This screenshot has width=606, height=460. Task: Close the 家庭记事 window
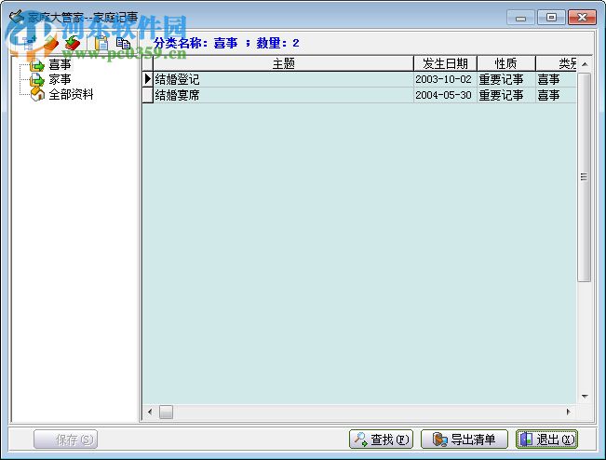point(582,18)
